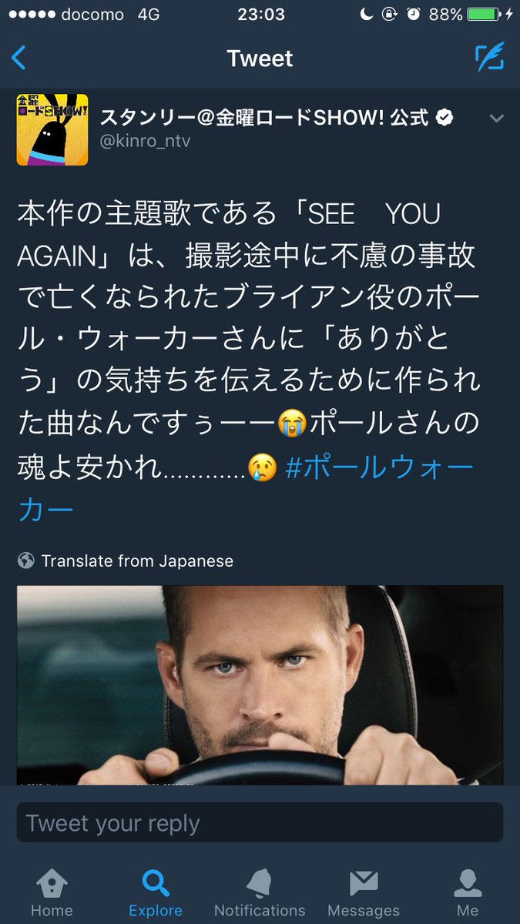Tap the verified badge next to account name

click(x=445, y=117)
